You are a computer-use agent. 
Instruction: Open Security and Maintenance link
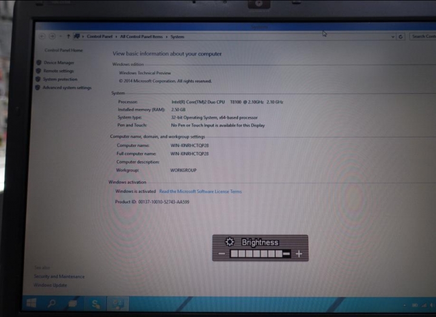pos(59,276)
